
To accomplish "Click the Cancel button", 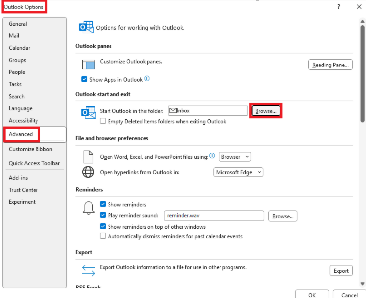I will [349, 294].
